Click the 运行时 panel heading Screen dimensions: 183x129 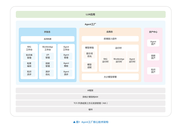point(118,48)
